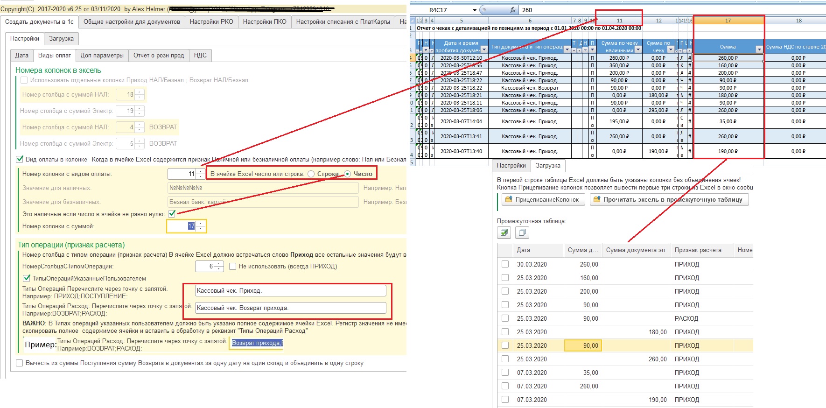Open filter on Сумма по чеку наличными
This screenshot has width=826, height=408.
pyautogui.click(x=638, y=50)
